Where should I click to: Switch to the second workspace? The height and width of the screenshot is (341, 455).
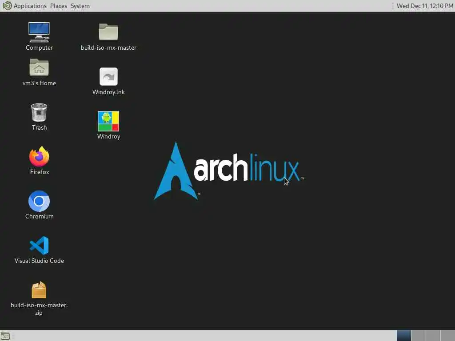[419, 336]
